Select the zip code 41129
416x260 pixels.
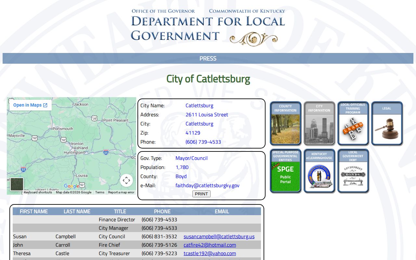click(193, 133)
